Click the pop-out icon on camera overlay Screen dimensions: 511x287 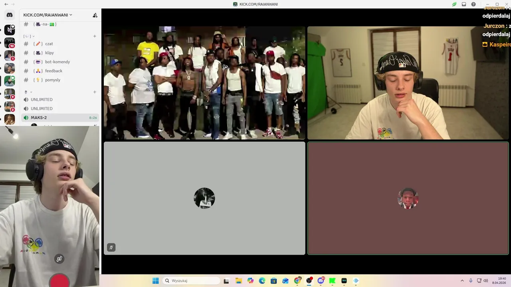pos(59,259)
